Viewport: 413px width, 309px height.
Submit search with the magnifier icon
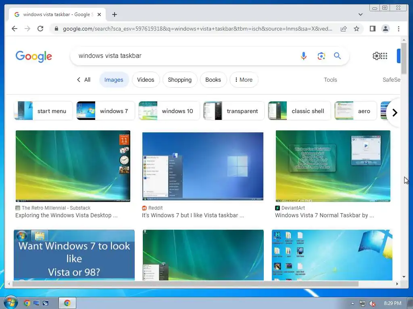[338, 56]
